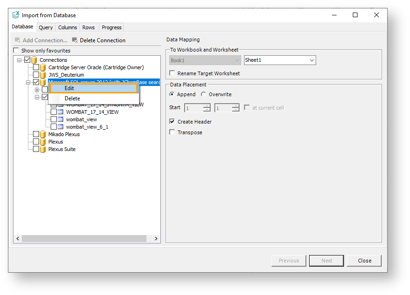
Task: Click the root Connections database icon
Action: pos(34,60)
